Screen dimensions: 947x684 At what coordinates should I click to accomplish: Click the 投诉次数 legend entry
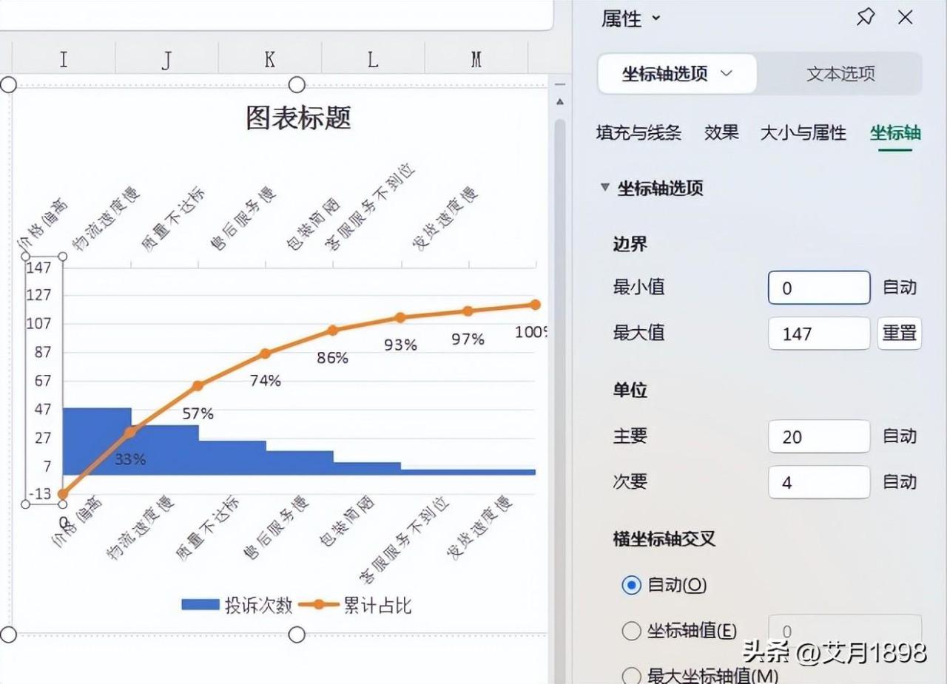[x=237, y=606]
